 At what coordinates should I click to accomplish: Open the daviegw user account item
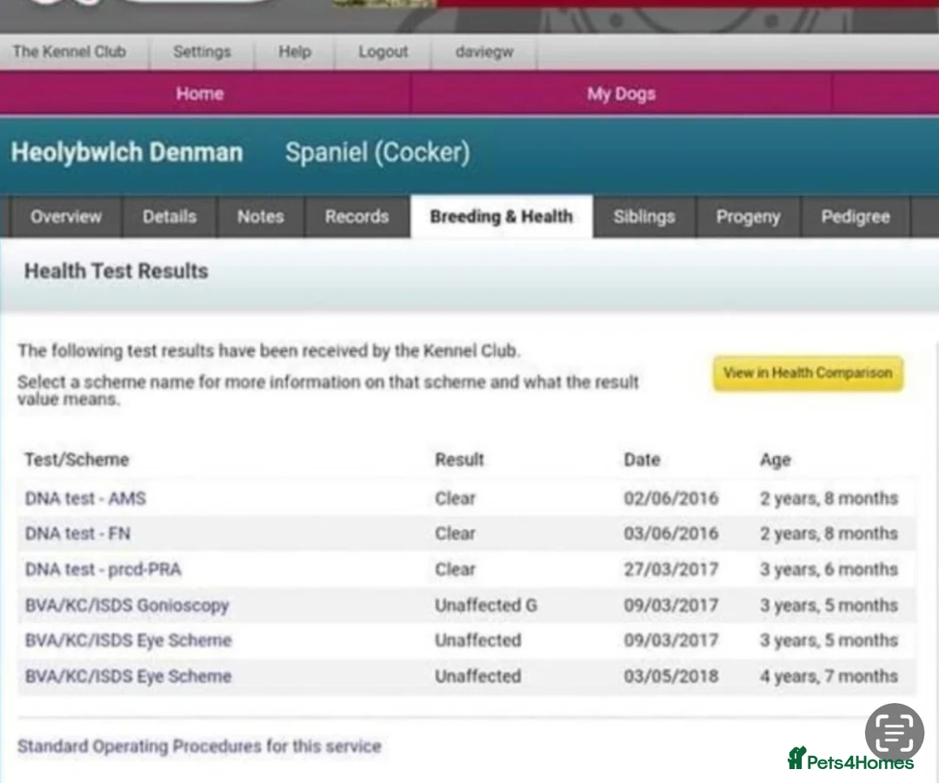[x=484, y=52]
